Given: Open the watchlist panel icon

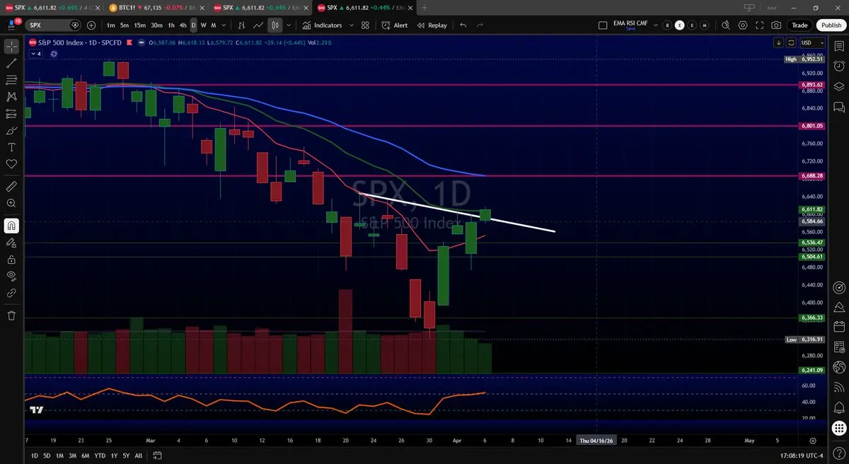Looking at the screenshot, I should point(838,46).
